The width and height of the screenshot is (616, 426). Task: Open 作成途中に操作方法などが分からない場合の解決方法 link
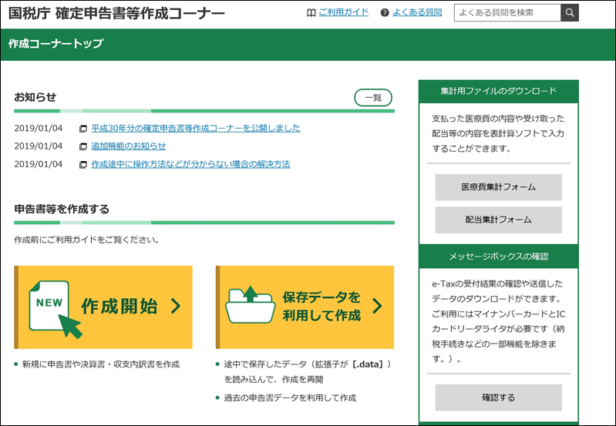(190, 165)
